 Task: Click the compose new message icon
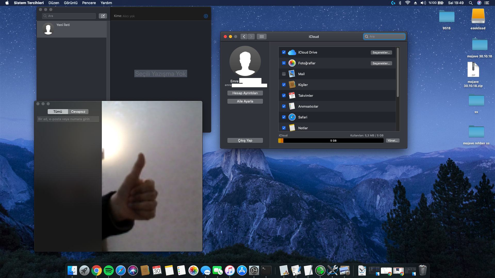[x=103, y=16]
